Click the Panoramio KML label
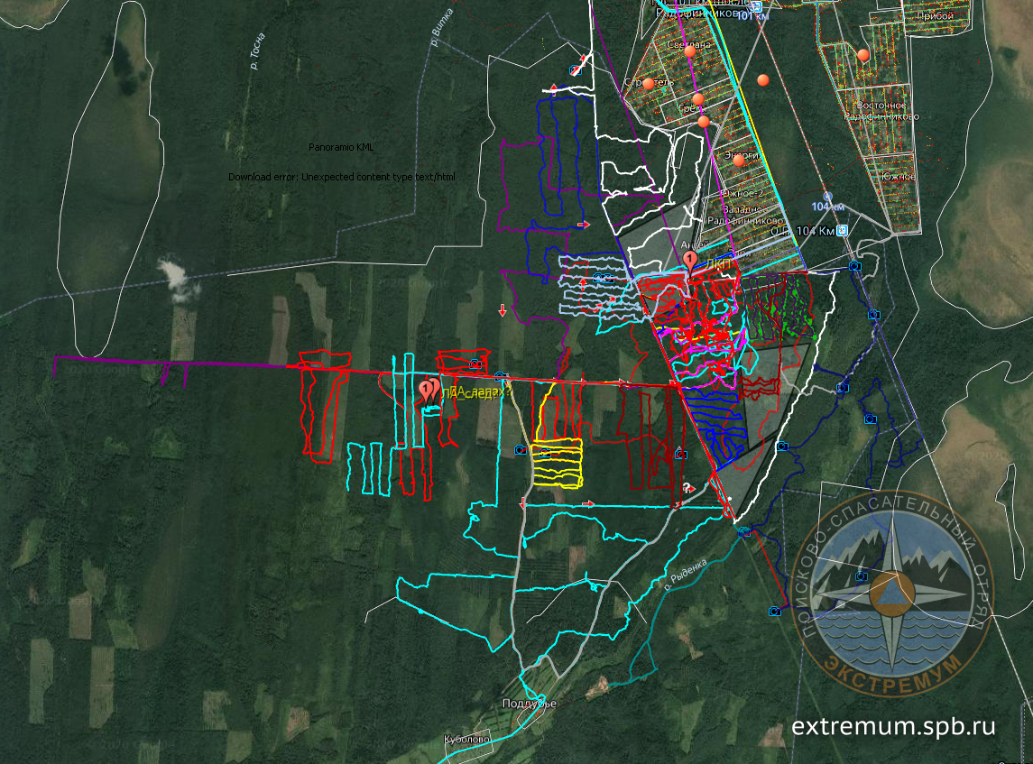This screenshot has height=764, width=1033. coord(341,147)
